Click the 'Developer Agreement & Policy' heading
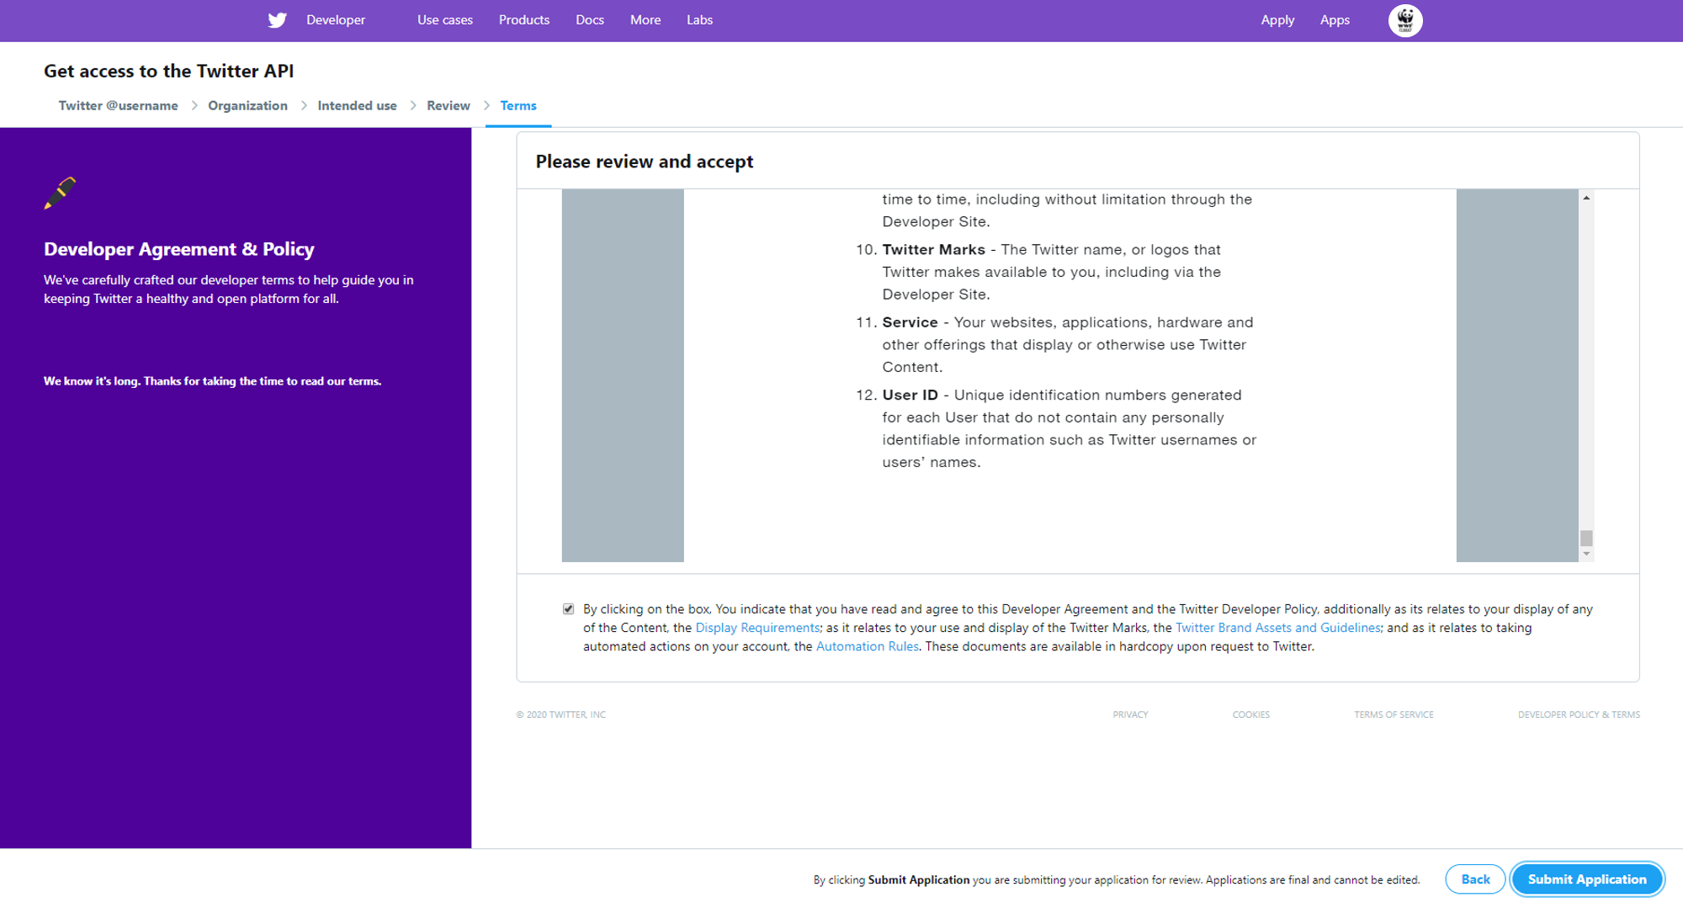Image resolution: width=1683 pixels, height=908 pixels. click(179, 249)
